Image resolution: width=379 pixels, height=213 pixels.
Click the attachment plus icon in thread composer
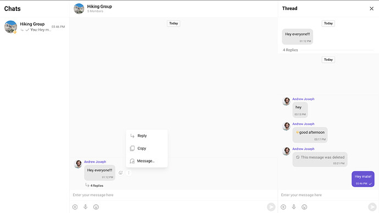[283, 207]
